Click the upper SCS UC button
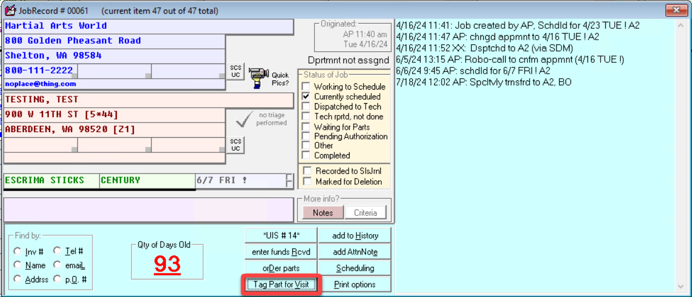The width and height of the screenshot is (692, 297). pos(236,71)
